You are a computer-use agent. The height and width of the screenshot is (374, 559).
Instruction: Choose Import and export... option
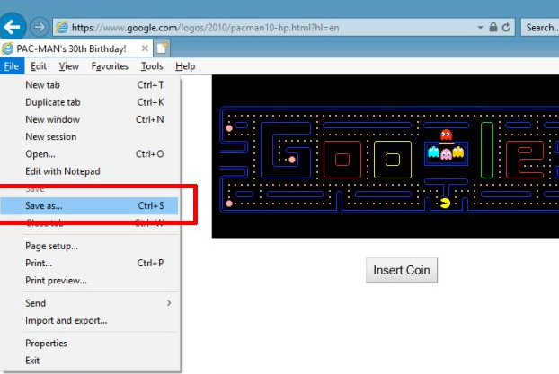pos(66,320)
